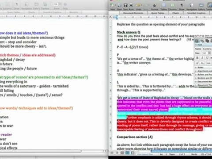Click the Toolbox icon in left window toolbar

45,4
